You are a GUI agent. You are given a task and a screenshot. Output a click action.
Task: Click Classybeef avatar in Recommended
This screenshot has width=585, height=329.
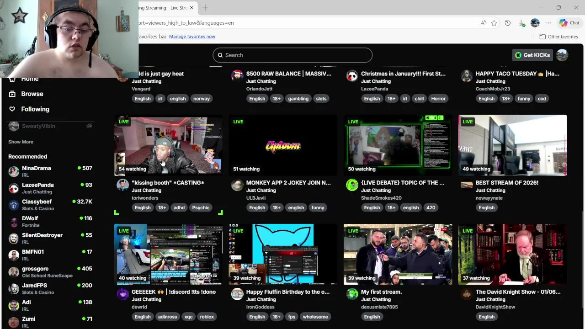(14, 205)
